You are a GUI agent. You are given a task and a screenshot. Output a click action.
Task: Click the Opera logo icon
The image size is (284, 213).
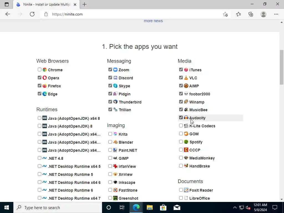tap(45, 78)
